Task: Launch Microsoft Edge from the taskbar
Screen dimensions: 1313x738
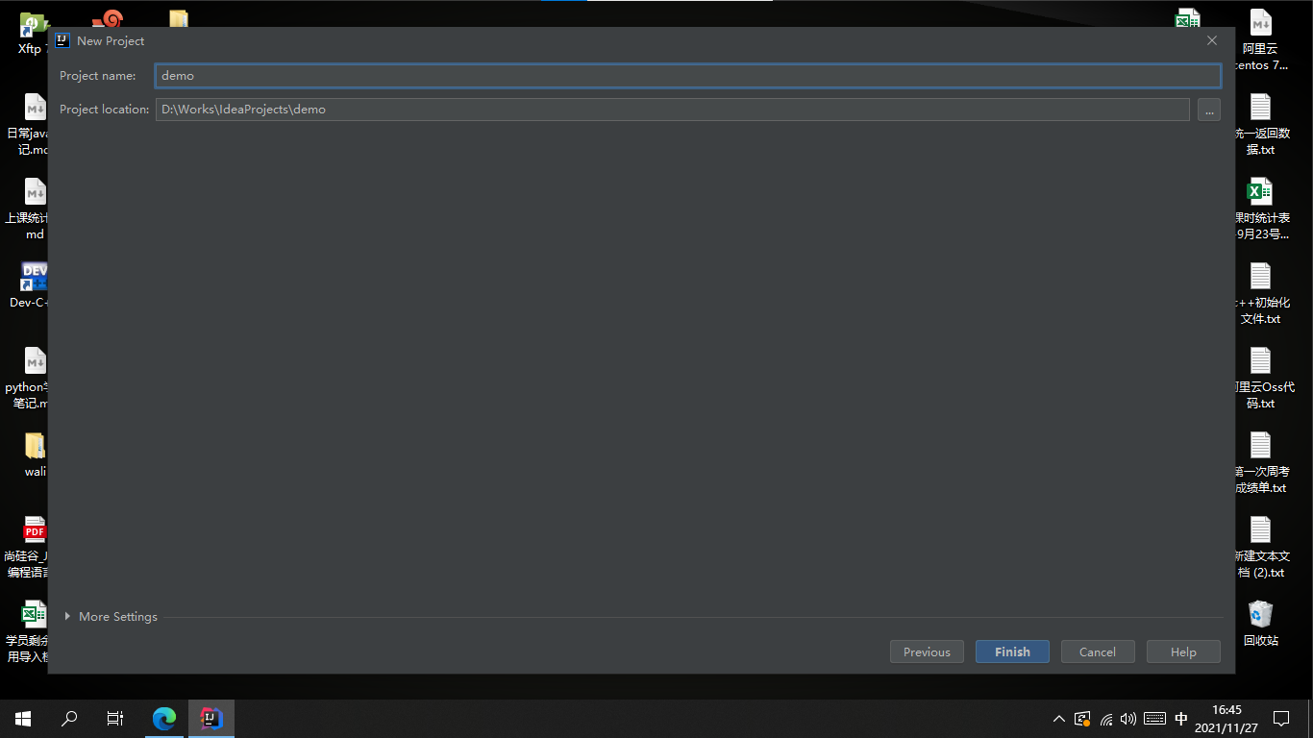Action: [x=165, y=718]
